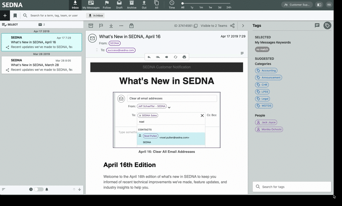
Task: Click the Follow flag icon in top navigation
Action: [107, 5]
